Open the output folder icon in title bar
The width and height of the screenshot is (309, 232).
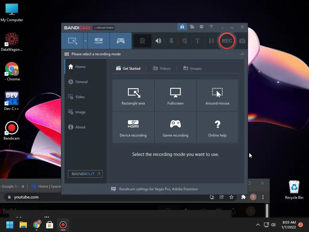192,27
